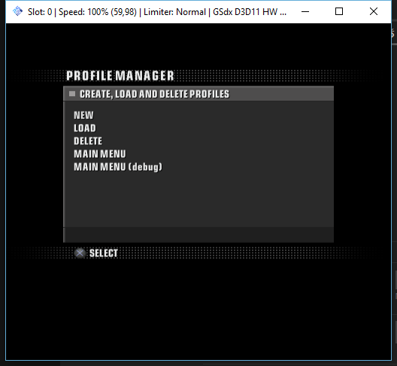
Task: Click the PCSX2 app icon in title bar
Action: pyautogui.click(x=17, y=11)
